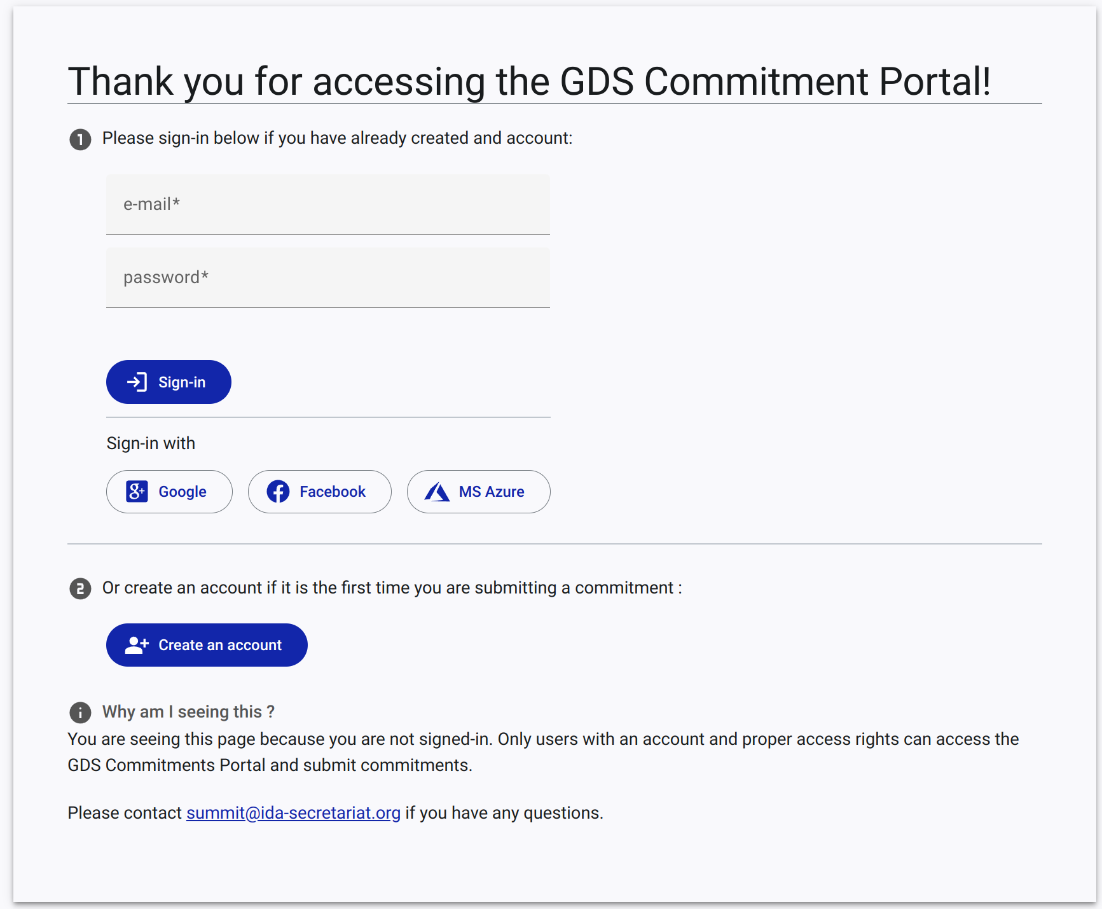
Task: Click the Google plus logo icon
Action: pos(137,492)
